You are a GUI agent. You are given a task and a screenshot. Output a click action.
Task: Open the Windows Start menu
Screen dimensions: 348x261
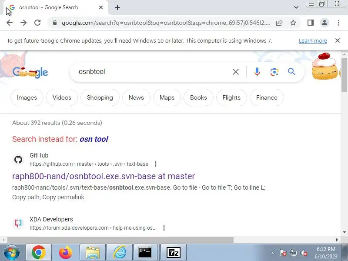(12, 252)
